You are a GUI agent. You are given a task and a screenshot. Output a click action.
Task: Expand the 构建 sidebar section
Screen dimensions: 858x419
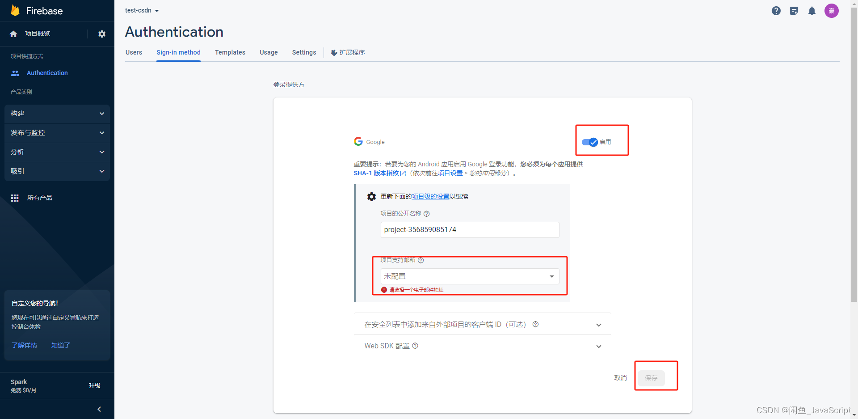[x=57, y=114]
